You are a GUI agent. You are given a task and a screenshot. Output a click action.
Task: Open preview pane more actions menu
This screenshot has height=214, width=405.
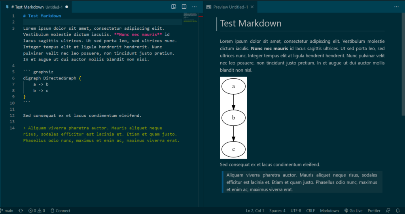(396, 7)
